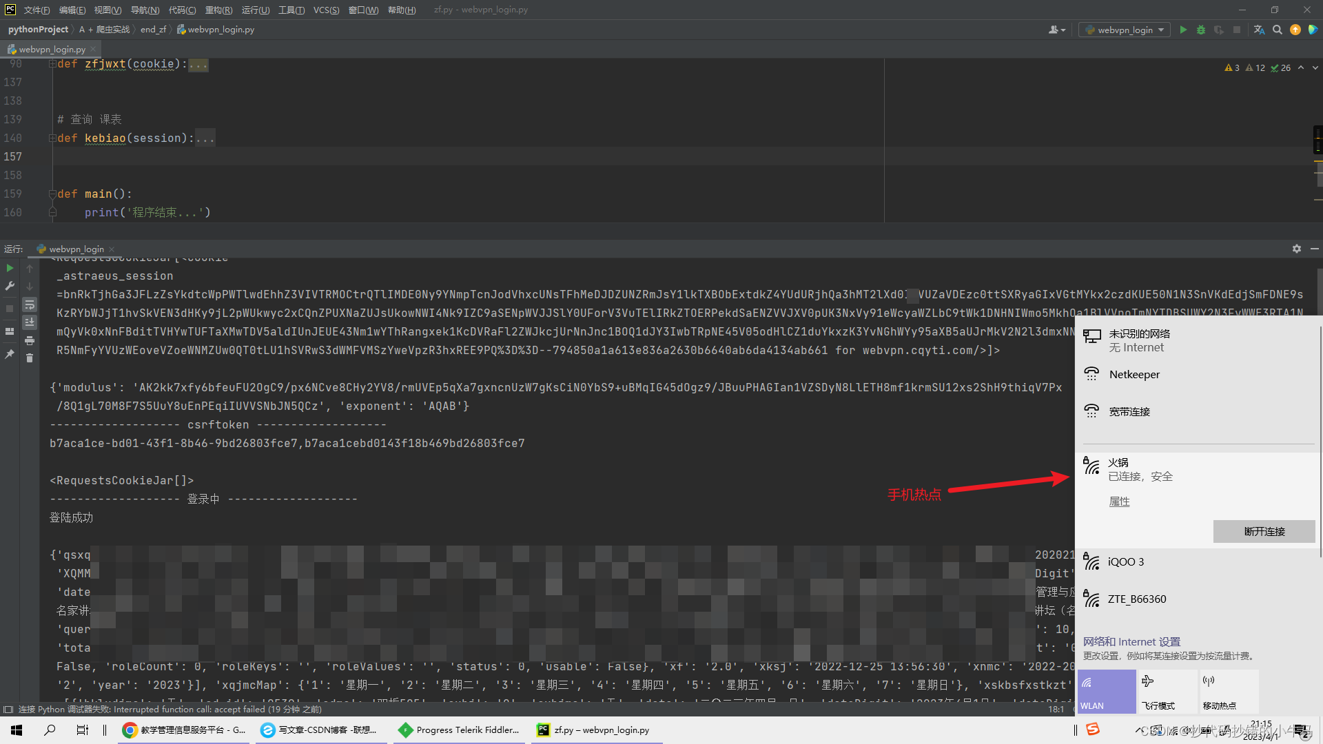1323x744 pixels.
Task: Open Task View on the taskbar
Action: (x=83, y=730)
